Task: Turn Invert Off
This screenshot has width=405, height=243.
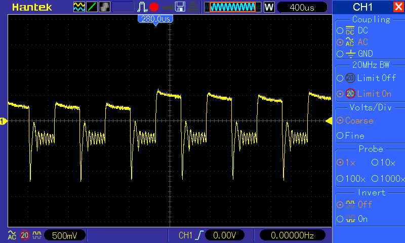Action: click(x=340, y=205)
